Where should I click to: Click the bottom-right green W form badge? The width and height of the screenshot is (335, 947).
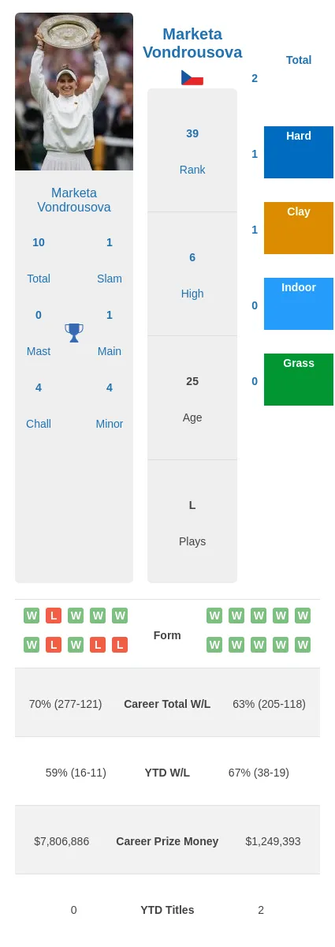click(x=303, y=645)
